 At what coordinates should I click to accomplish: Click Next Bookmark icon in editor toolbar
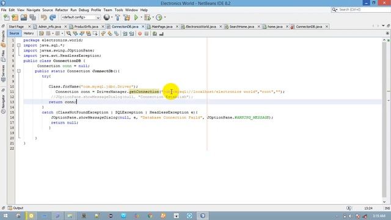[x=110, y=34]
